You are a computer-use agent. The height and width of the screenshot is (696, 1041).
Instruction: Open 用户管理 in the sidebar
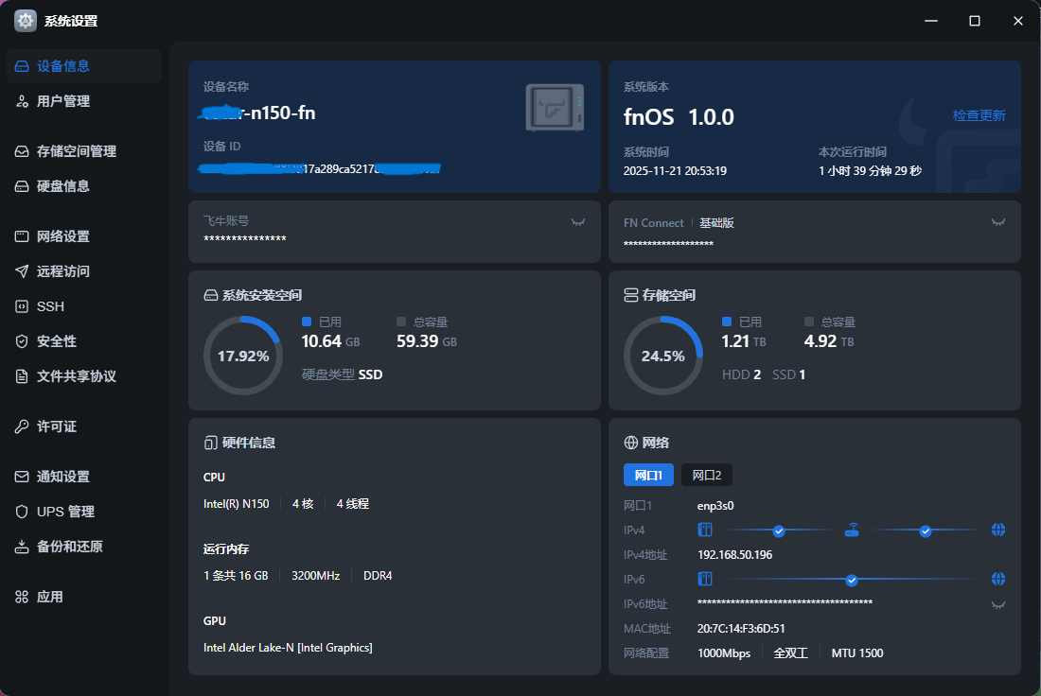click(x=63, y=101)
